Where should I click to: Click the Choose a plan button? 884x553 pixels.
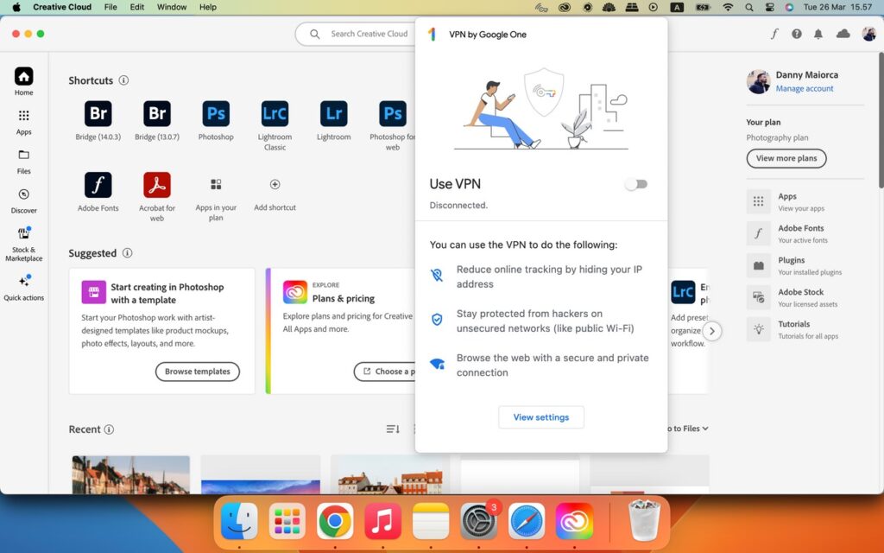384,372
